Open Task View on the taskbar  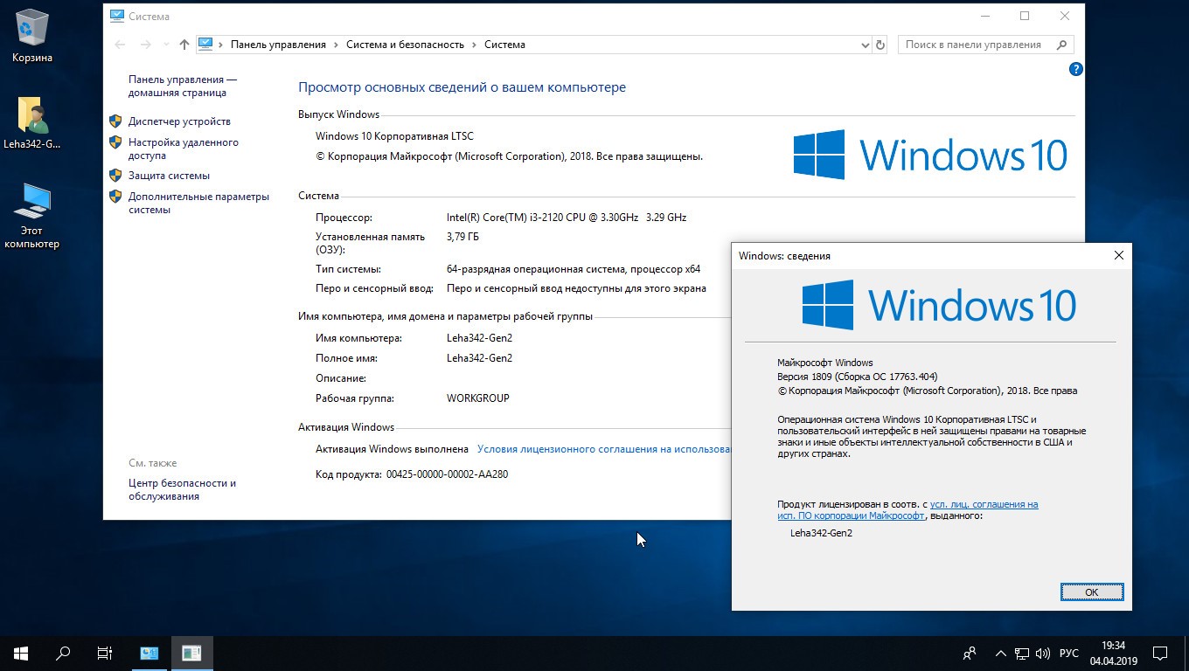pyautogui.click(x=105, y=653)
